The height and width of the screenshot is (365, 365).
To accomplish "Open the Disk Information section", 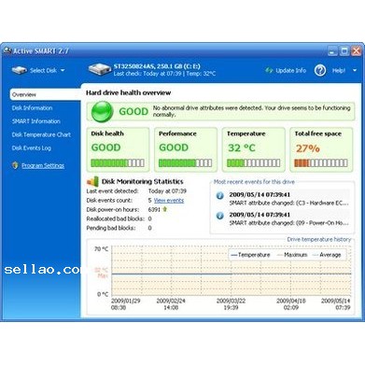I will point(32,108).
